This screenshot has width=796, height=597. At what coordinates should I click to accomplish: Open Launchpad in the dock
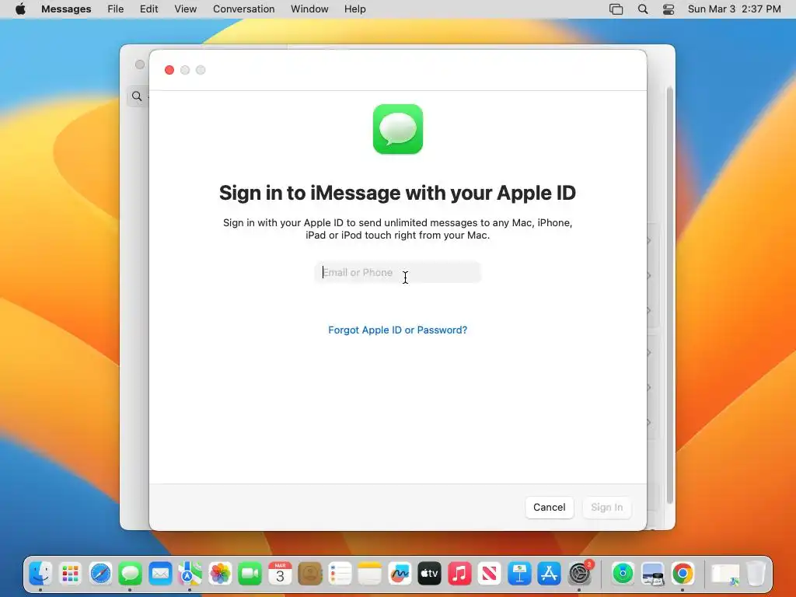(71, 574)
